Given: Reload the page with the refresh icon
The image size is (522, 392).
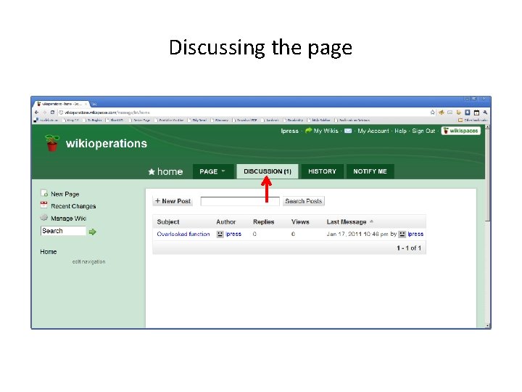Looking at the screenshot, I should 52,113.
